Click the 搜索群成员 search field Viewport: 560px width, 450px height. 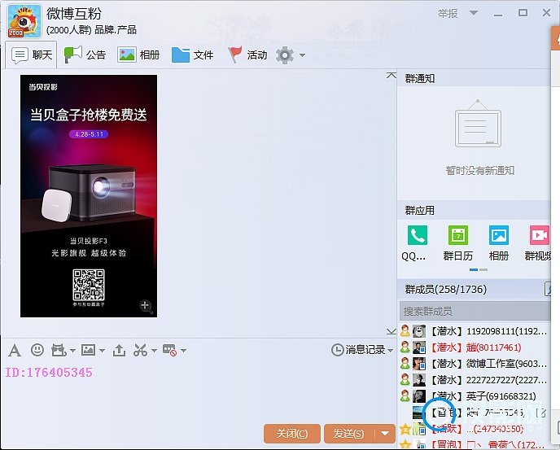(472, 311)
